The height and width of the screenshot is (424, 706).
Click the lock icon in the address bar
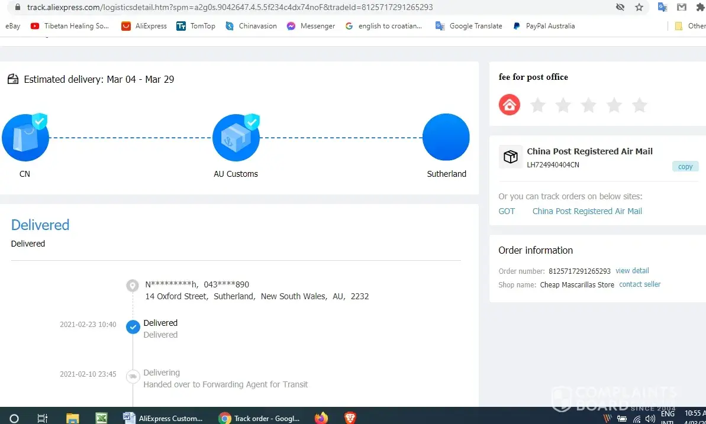pyautogui.click(x=18, y=7)
